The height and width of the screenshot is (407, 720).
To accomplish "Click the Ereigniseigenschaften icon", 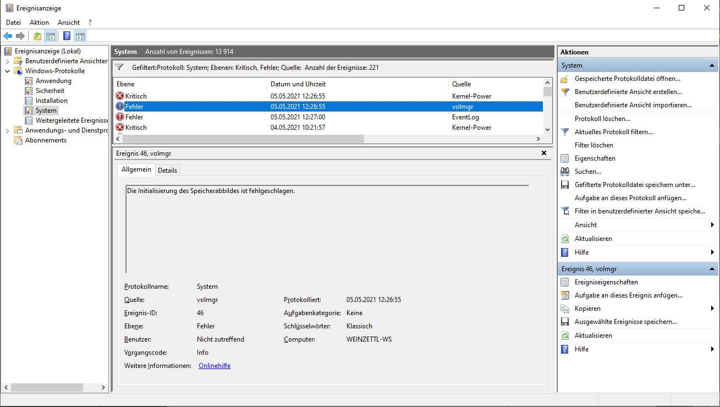I will pyautogui.click(x=564, y=282).
